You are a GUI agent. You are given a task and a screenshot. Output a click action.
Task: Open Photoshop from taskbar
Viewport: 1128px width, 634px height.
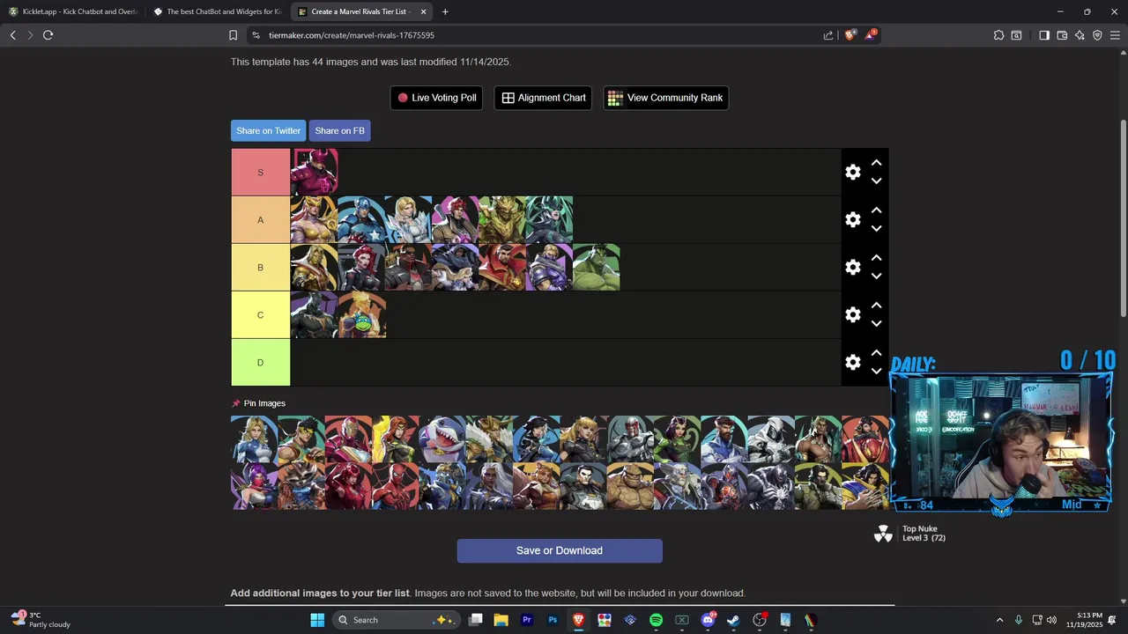click(x=553, y=620)
